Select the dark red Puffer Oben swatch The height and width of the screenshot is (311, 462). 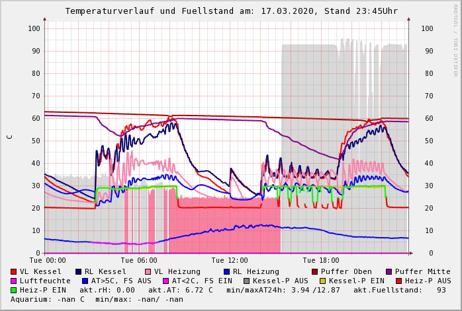(x=314, y=271)
